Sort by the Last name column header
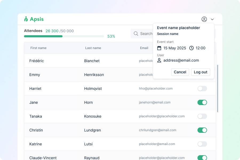 (x=93, y=48)
